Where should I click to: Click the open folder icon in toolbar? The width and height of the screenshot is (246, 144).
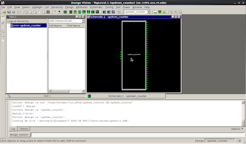[4, 12]
